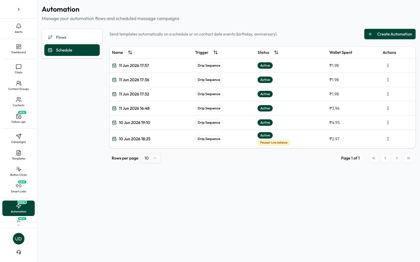This screenshot has width=420, height=262.
Task: Open the Templates section
Action: tap(18, 155)
